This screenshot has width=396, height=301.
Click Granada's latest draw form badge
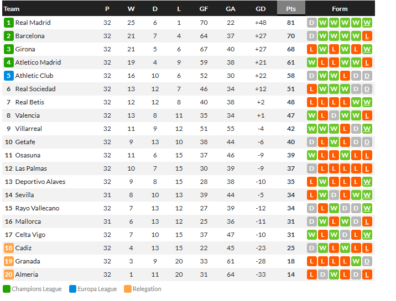(x=367, y=261)
